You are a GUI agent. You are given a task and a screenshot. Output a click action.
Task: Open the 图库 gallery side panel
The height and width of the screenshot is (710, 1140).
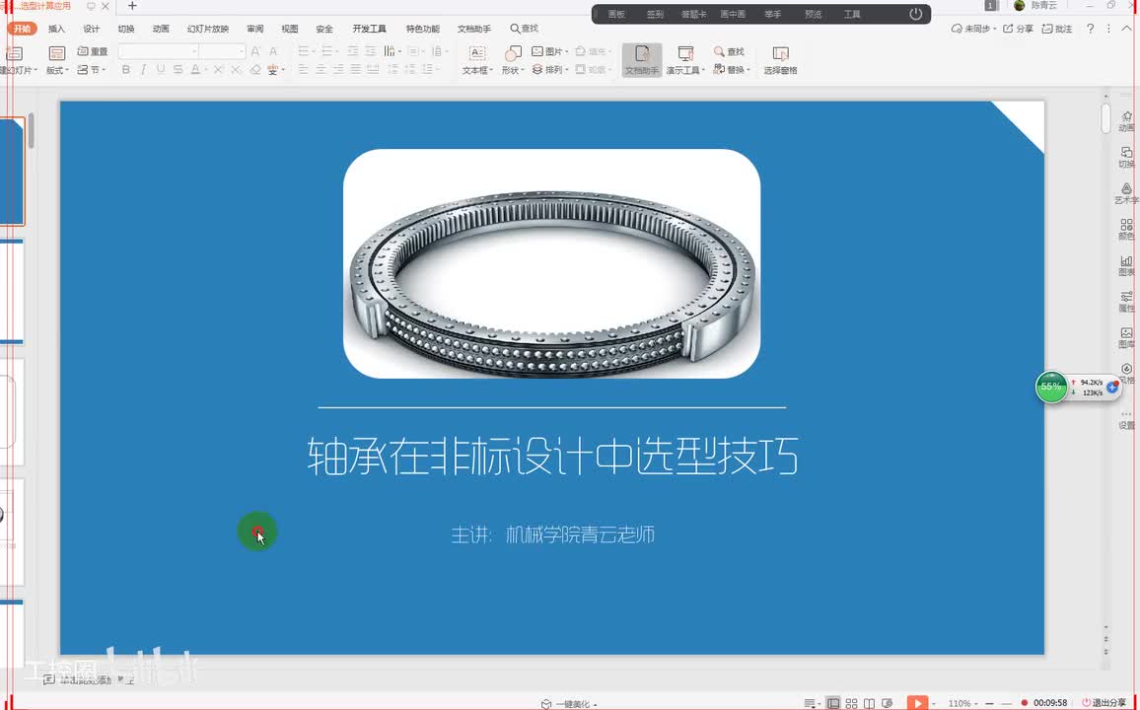click(1126, 338)
